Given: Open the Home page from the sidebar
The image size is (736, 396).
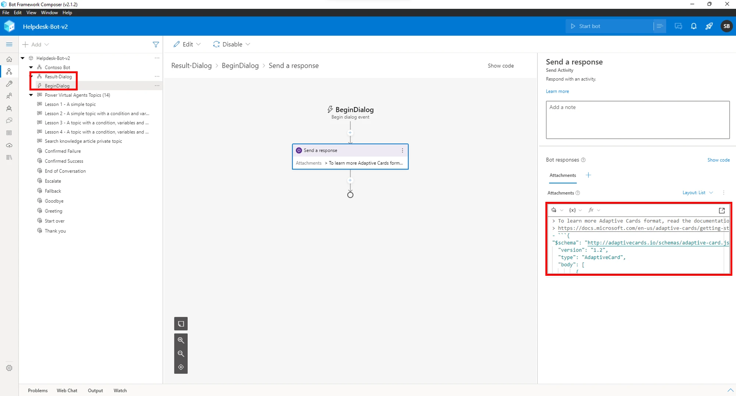Looking at the screenshot, I should 9,59.
